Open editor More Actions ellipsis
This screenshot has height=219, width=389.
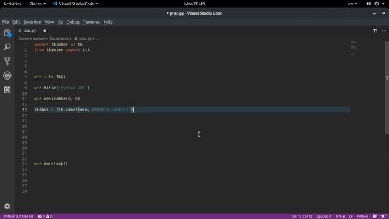tap(384, 30)
